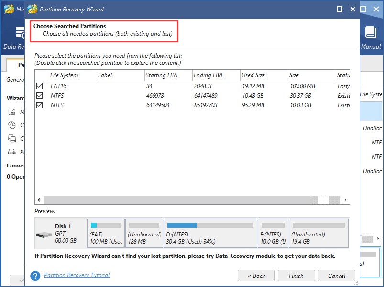The image size is (384, 287).
Task: Select the Copy Partition wizard icon
Action: tap(12, 138)
